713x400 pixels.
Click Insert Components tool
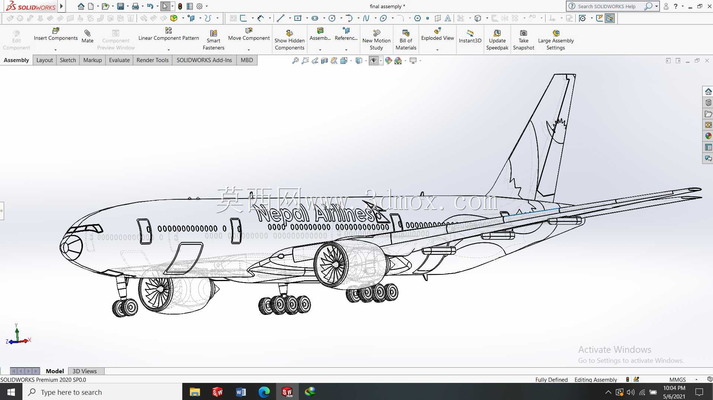pyautogui.click(x=56, y=34)
